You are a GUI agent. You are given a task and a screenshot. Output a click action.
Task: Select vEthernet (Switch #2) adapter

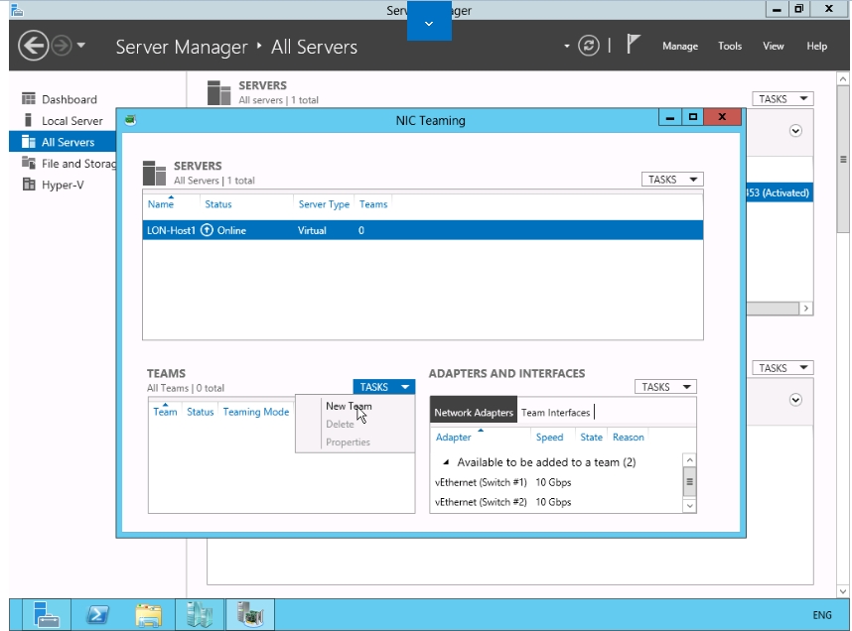[x=556, y=502]
